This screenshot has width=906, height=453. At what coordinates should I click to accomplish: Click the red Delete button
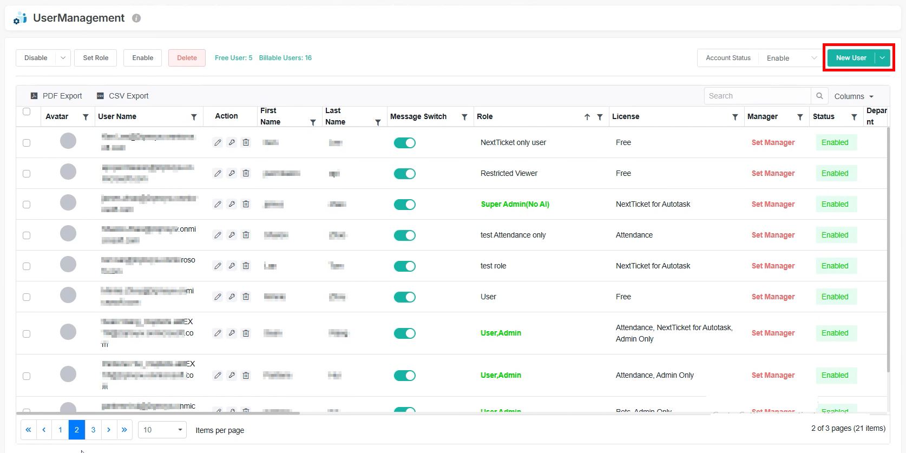187,58
